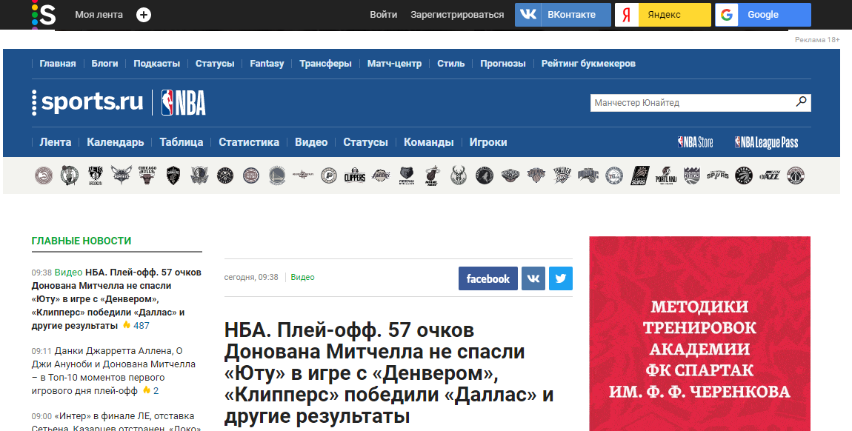The width and height of the screenshot is (852, 431).
Task: Open the NBA League Pass link
Action: point(766,142)
